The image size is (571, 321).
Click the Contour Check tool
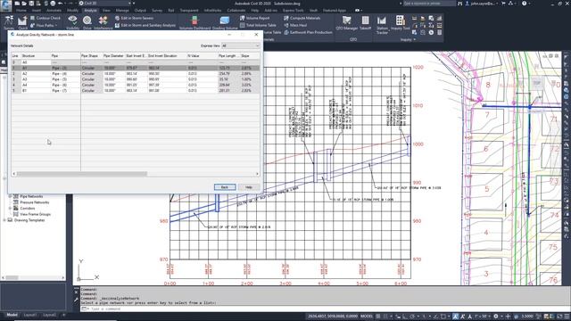[46, 18]
